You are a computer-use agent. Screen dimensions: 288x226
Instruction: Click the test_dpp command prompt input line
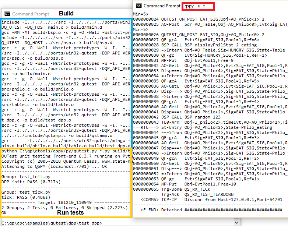click(x=52, y=223)
